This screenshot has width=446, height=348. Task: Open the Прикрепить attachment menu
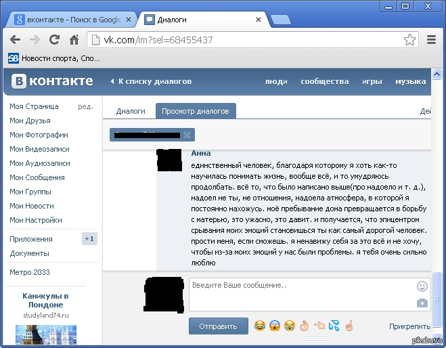409,326
